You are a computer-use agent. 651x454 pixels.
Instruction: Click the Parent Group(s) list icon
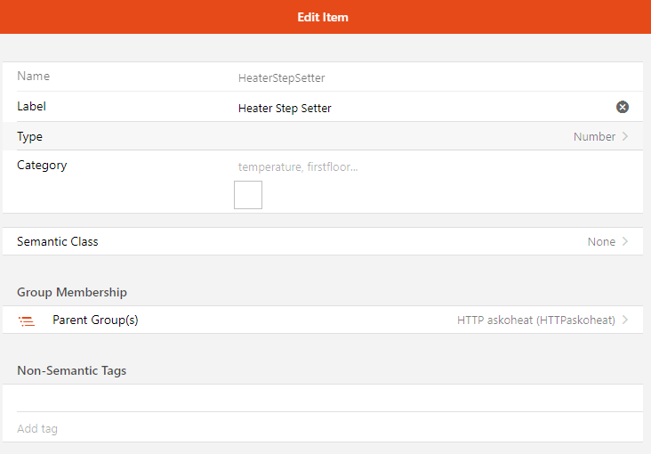pyautogui.click(x=27, y=321)
